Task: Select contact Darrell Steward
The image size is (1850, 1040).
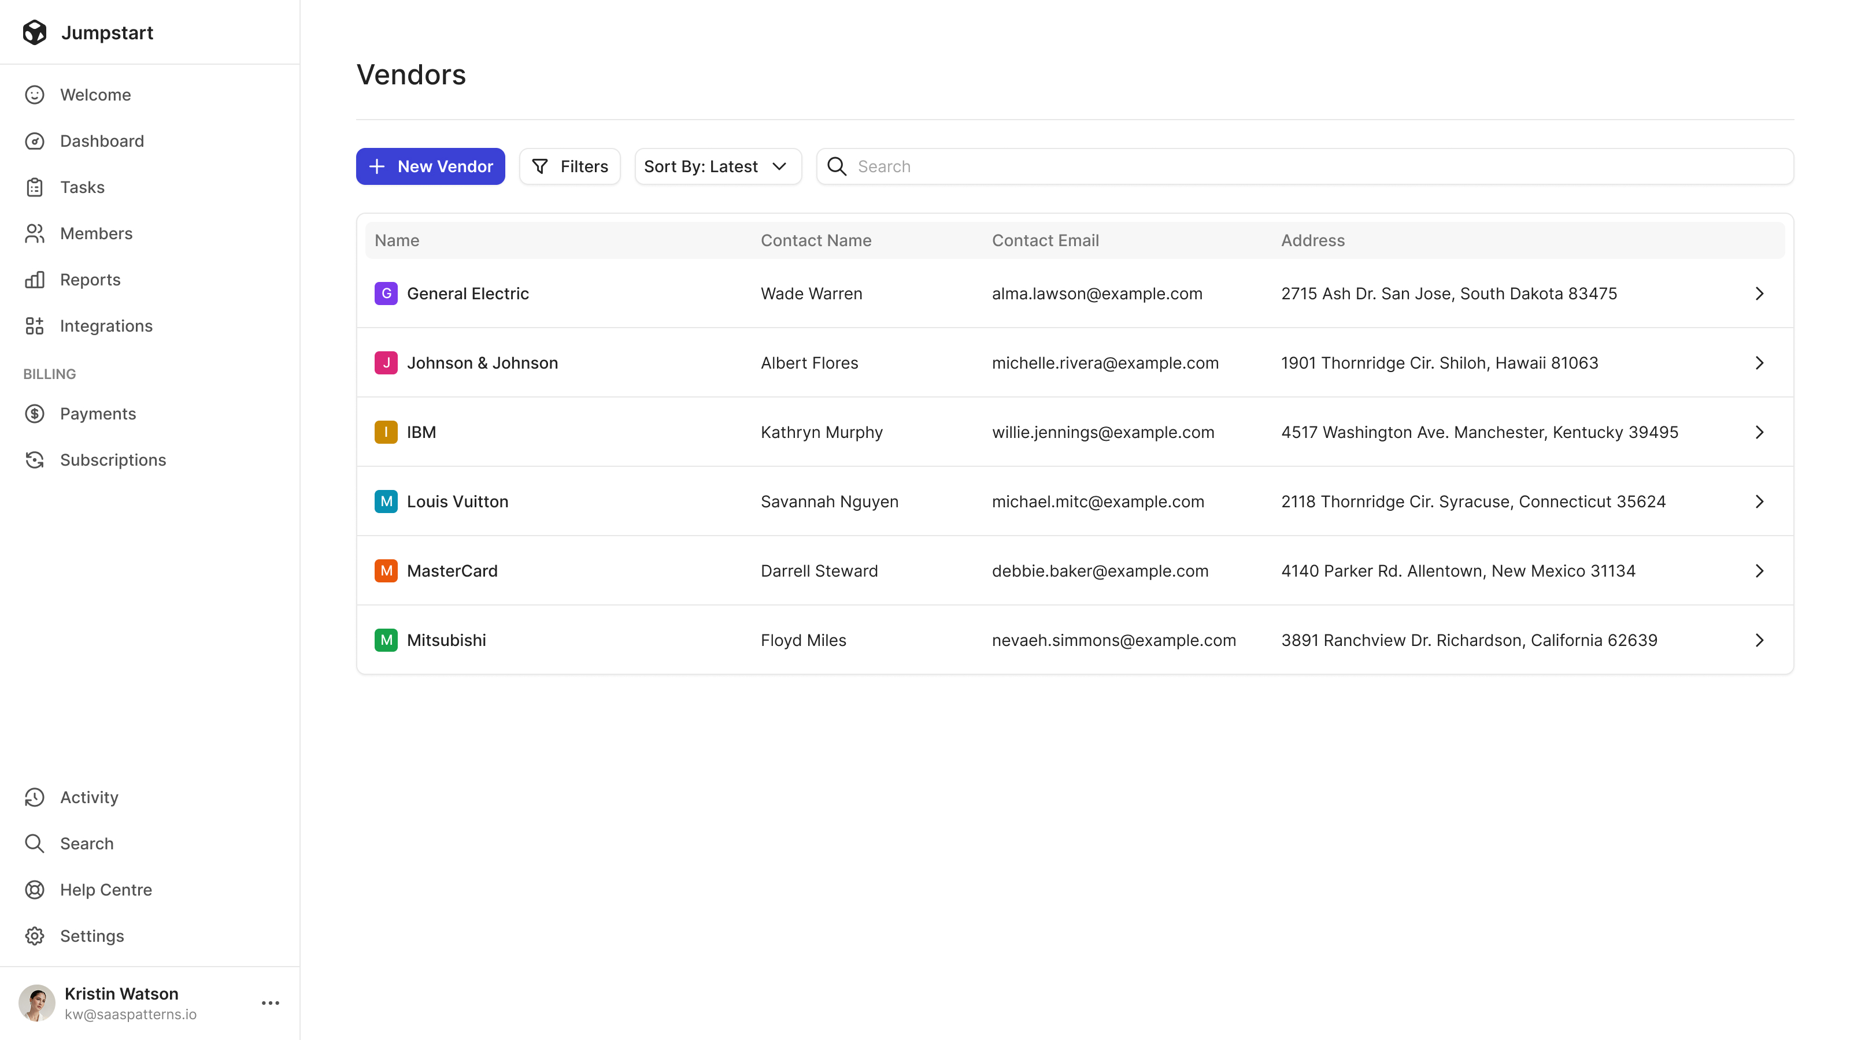Action: 819,571
